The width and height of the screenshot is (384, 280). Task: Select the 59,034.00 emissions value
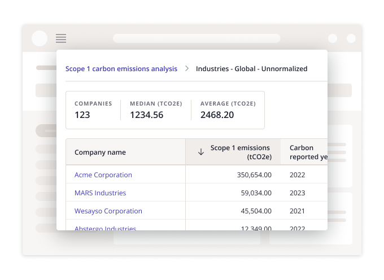click(x=256, y=193)
